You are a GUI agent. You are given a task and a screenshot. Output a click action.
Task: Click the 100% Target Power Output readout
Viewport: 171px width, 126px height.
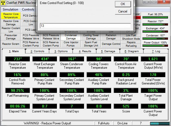point(153,90)
